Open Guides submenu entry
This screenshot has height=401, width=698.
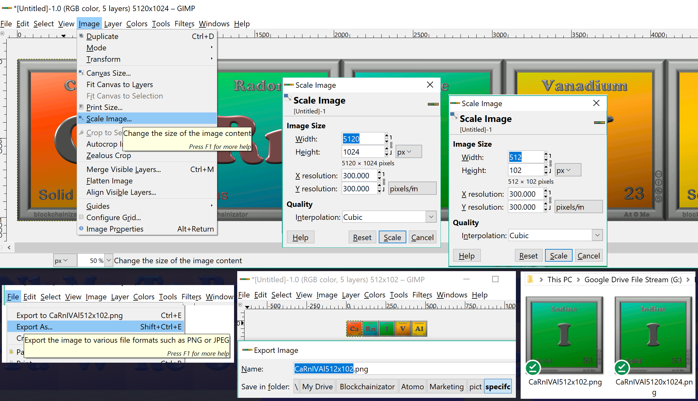click(147, 206)
